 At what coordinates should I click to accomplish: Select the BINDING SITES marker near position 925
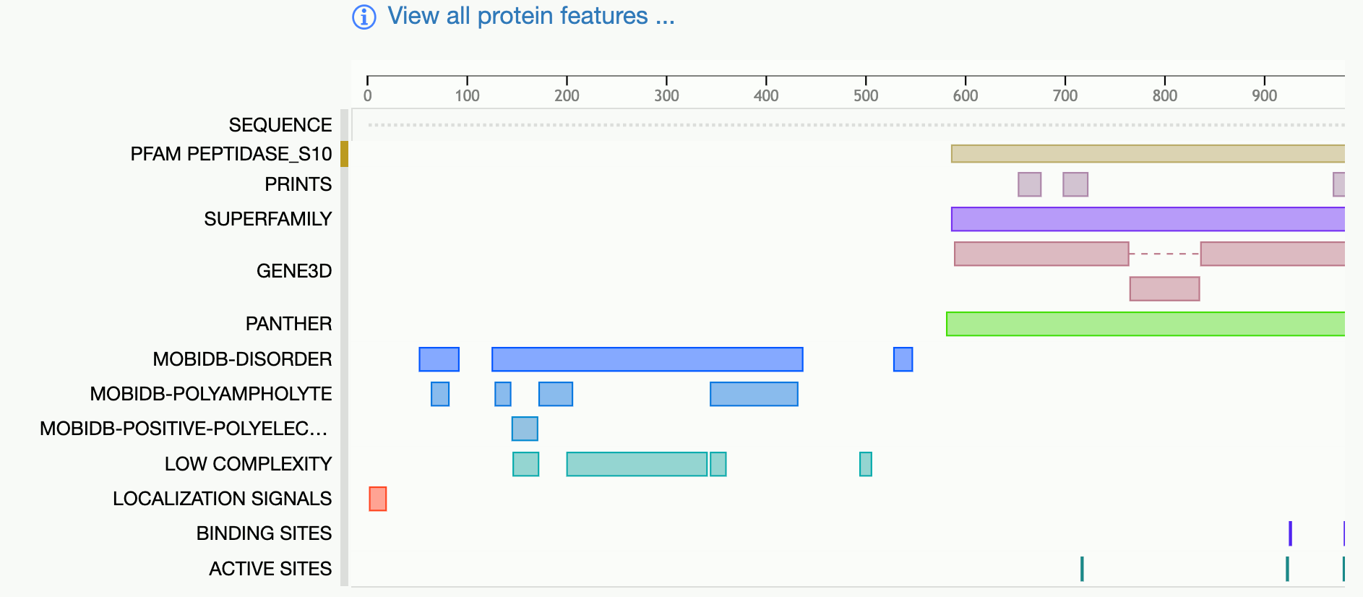pyautogui.click(x=1290, y=533)
